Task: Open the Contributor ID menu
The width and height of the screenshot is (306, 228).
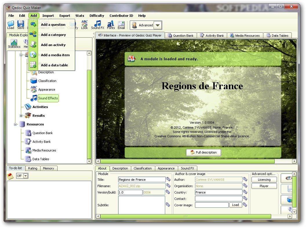Action: [121, 16]
